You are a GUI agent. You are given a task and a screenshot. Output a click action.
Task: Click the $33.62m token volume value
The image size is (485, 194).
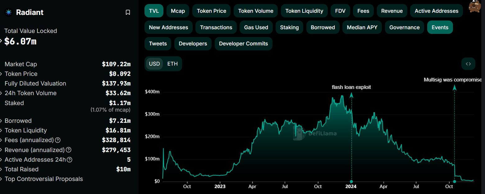coord(118,93)
